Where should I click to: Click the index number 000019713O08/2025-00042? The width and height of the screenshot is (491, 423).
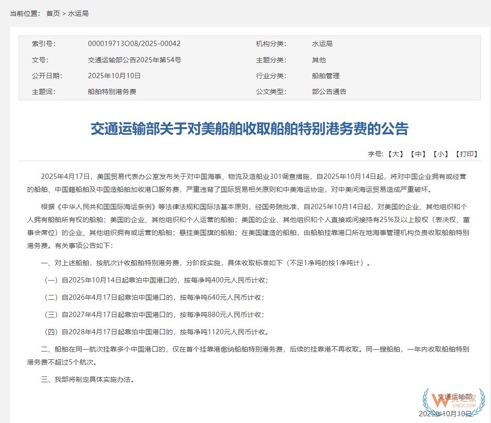point(134,44)
